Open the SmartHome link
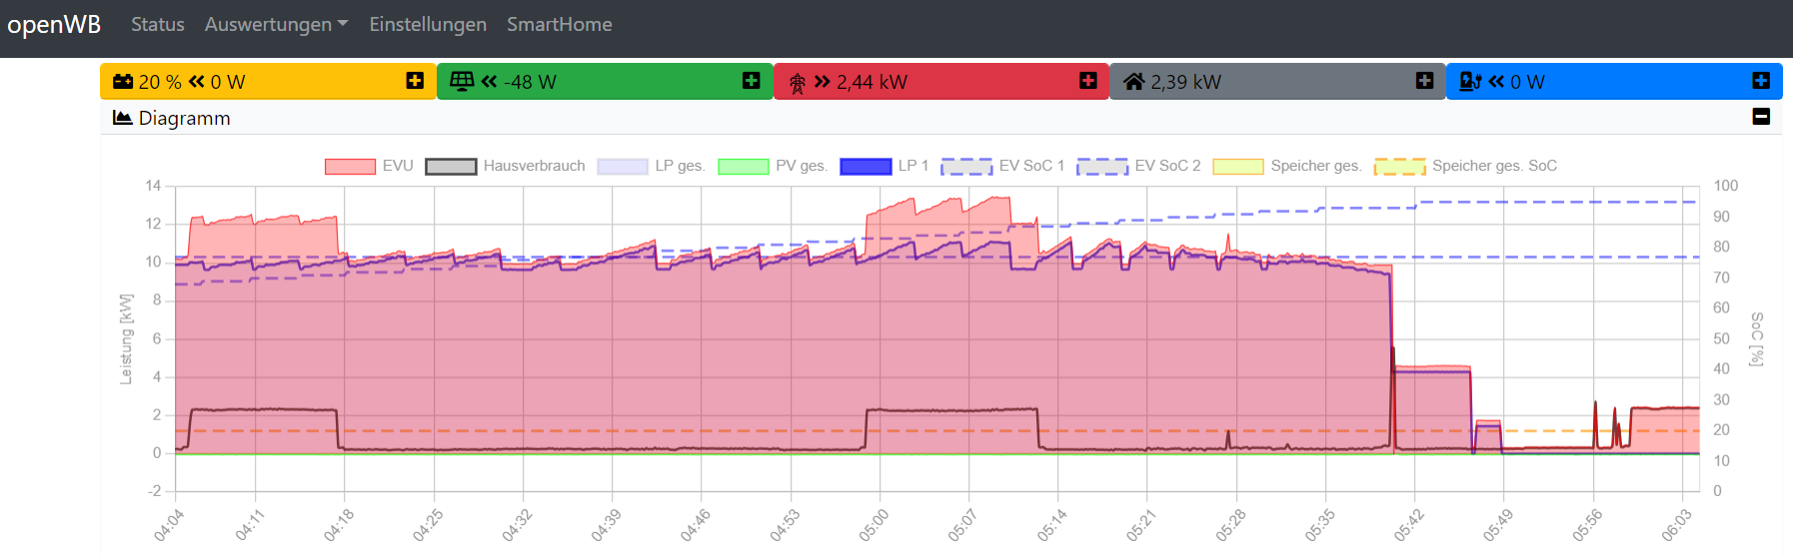 coord(560,24)
